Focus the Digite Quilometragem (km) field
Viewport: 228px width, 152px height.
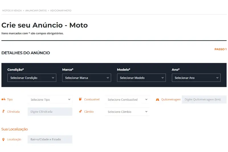[x=204, y=100]
